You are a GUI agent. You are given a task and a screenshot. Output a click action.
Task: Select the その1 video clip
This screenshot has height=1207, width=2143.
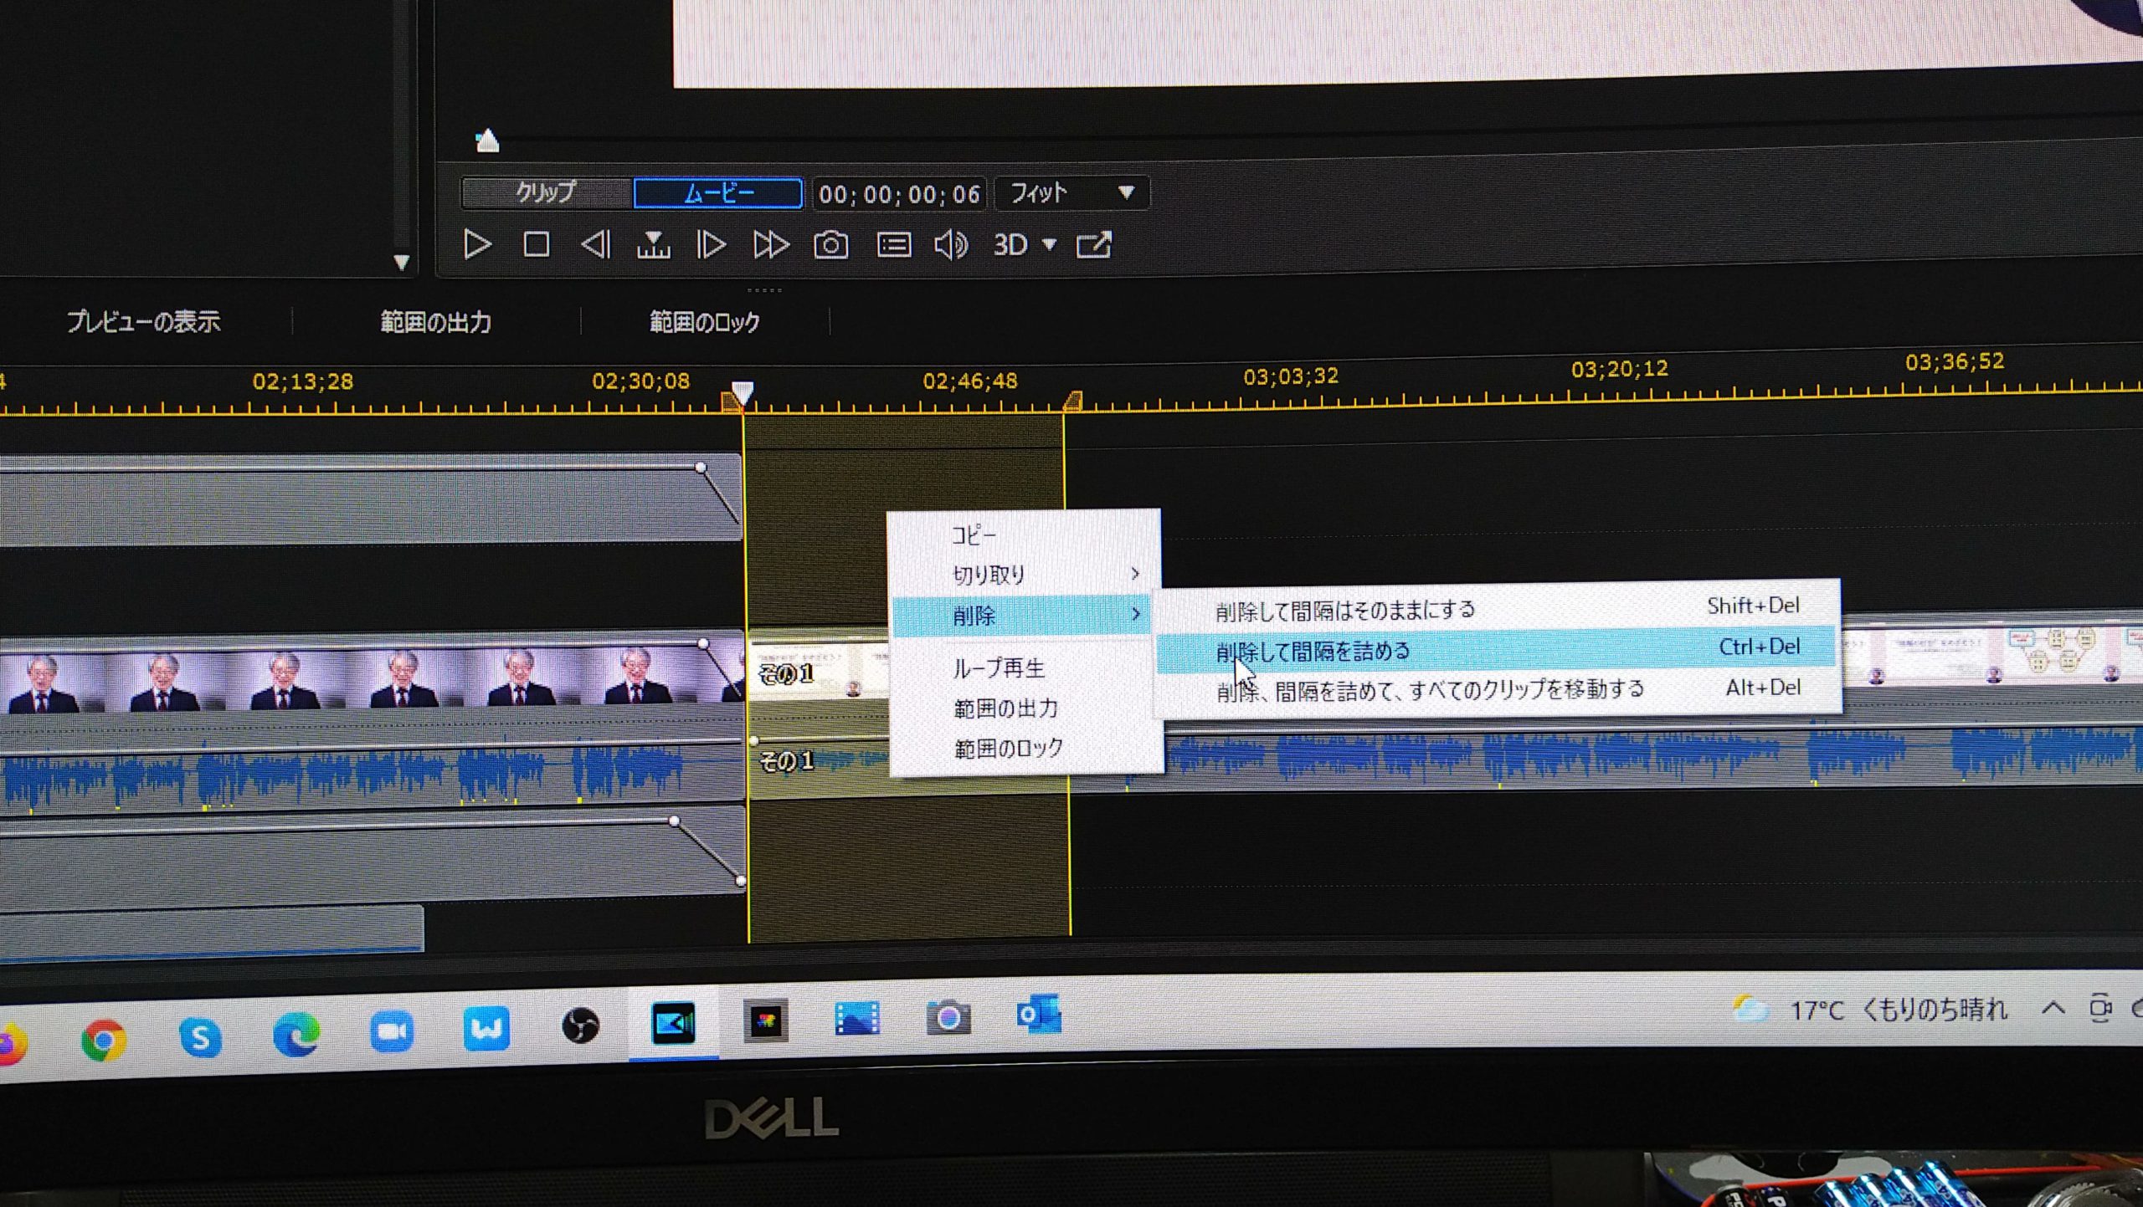(x=817, y=672)
